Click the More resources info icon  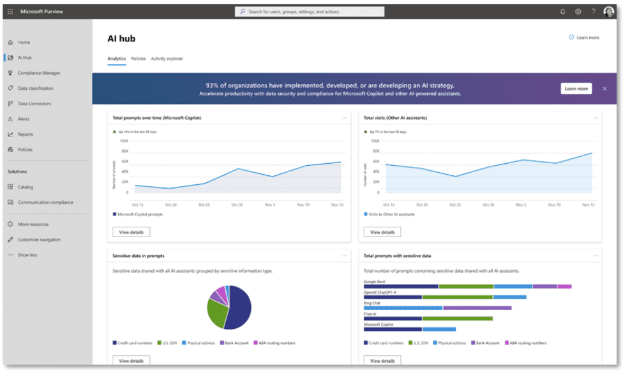tap(10, 224)
